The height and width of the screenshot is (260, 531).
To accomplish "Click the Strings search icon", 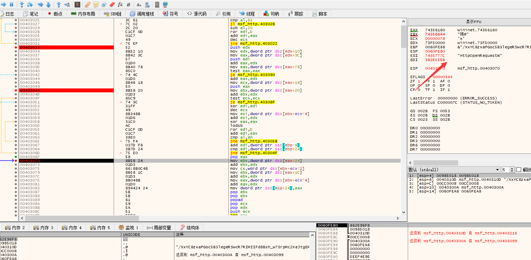I will (139, 5).
